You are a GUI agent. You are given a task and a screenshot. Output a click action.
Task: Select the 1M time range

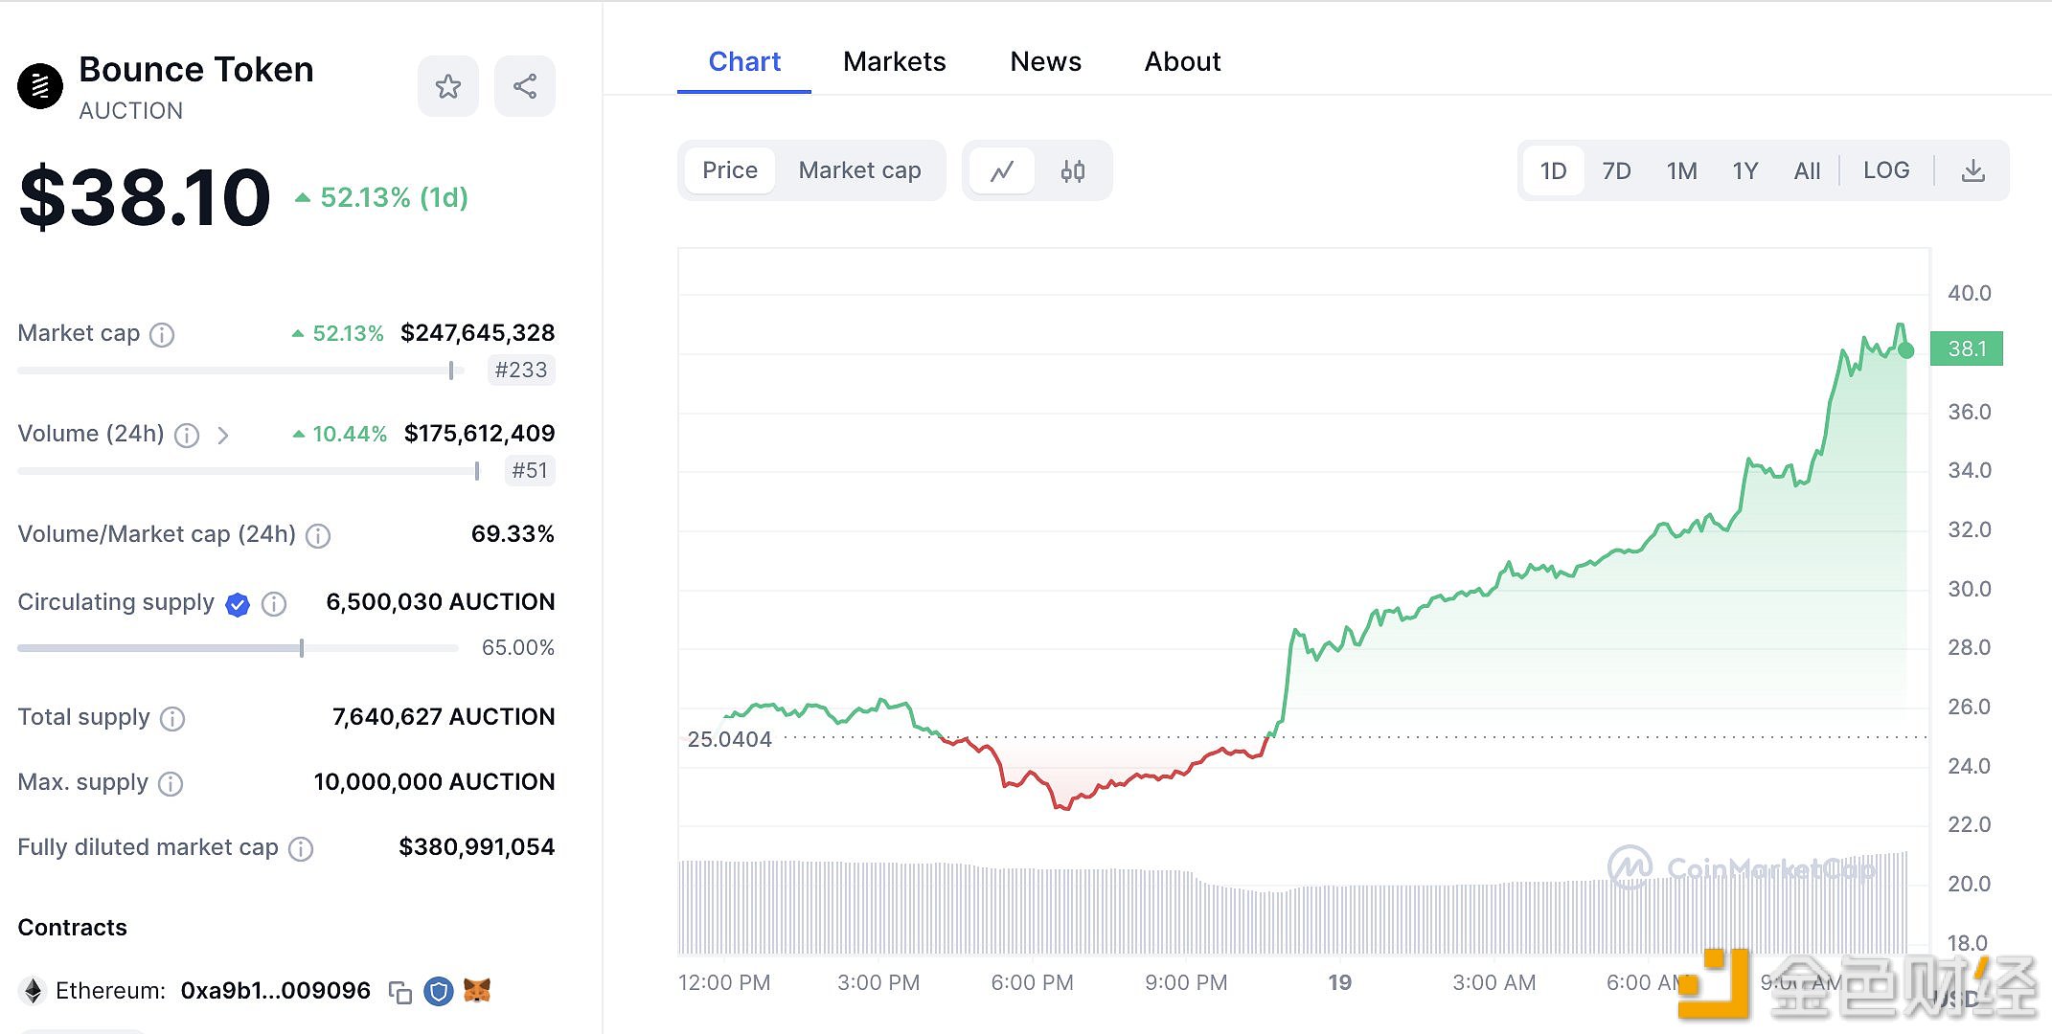[x=1681, y=171]
